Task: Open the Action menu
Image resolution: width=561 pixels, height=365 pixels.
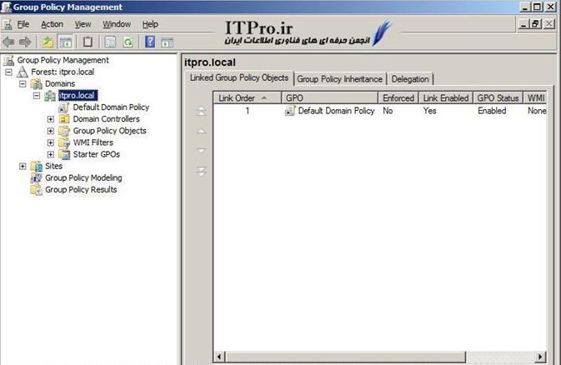Action: point(52,25)
